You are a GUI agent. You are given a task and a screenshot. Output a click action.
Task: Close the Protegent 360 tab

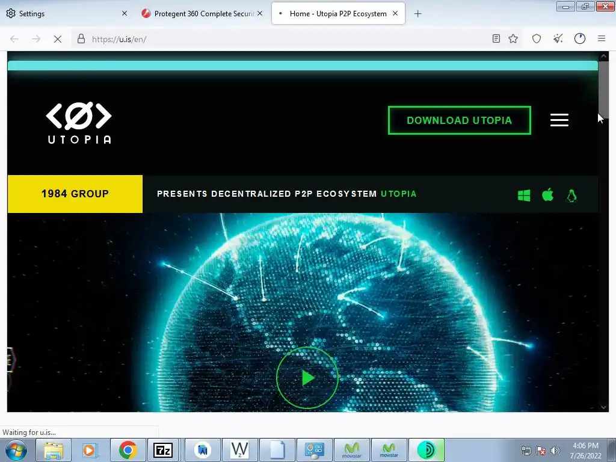pyautogui.click(x=260, y=13)
